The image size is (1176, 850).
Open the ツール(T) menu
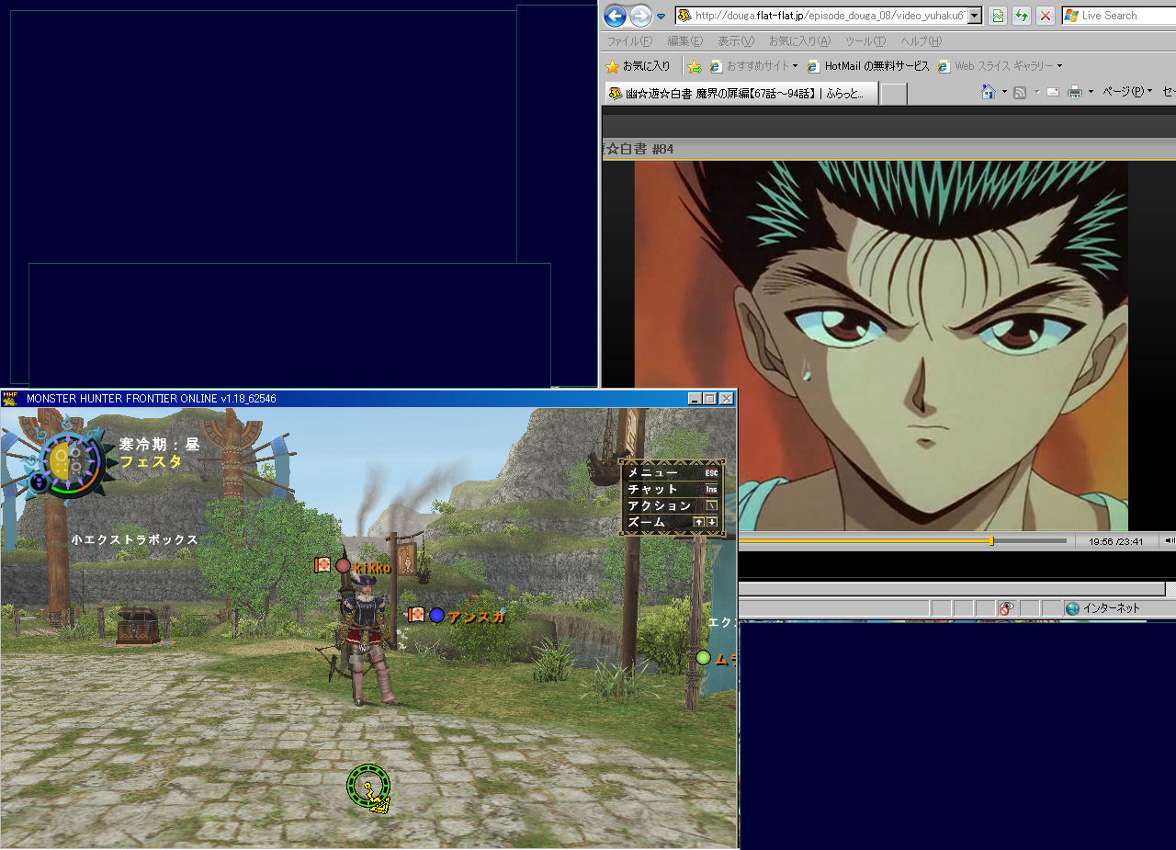click(x=865, y=41)
